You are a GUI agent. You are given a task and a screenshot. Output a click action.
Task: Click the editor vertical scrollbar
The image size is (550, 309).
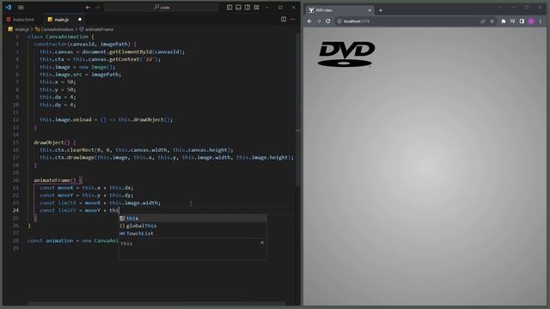tap(298, 109)
